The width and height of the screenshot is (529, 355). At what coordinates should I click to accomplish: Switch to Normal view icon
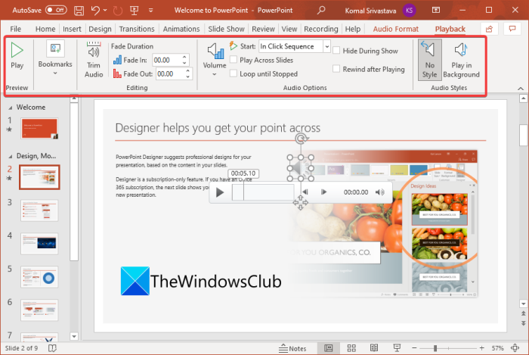click(328, 348)
